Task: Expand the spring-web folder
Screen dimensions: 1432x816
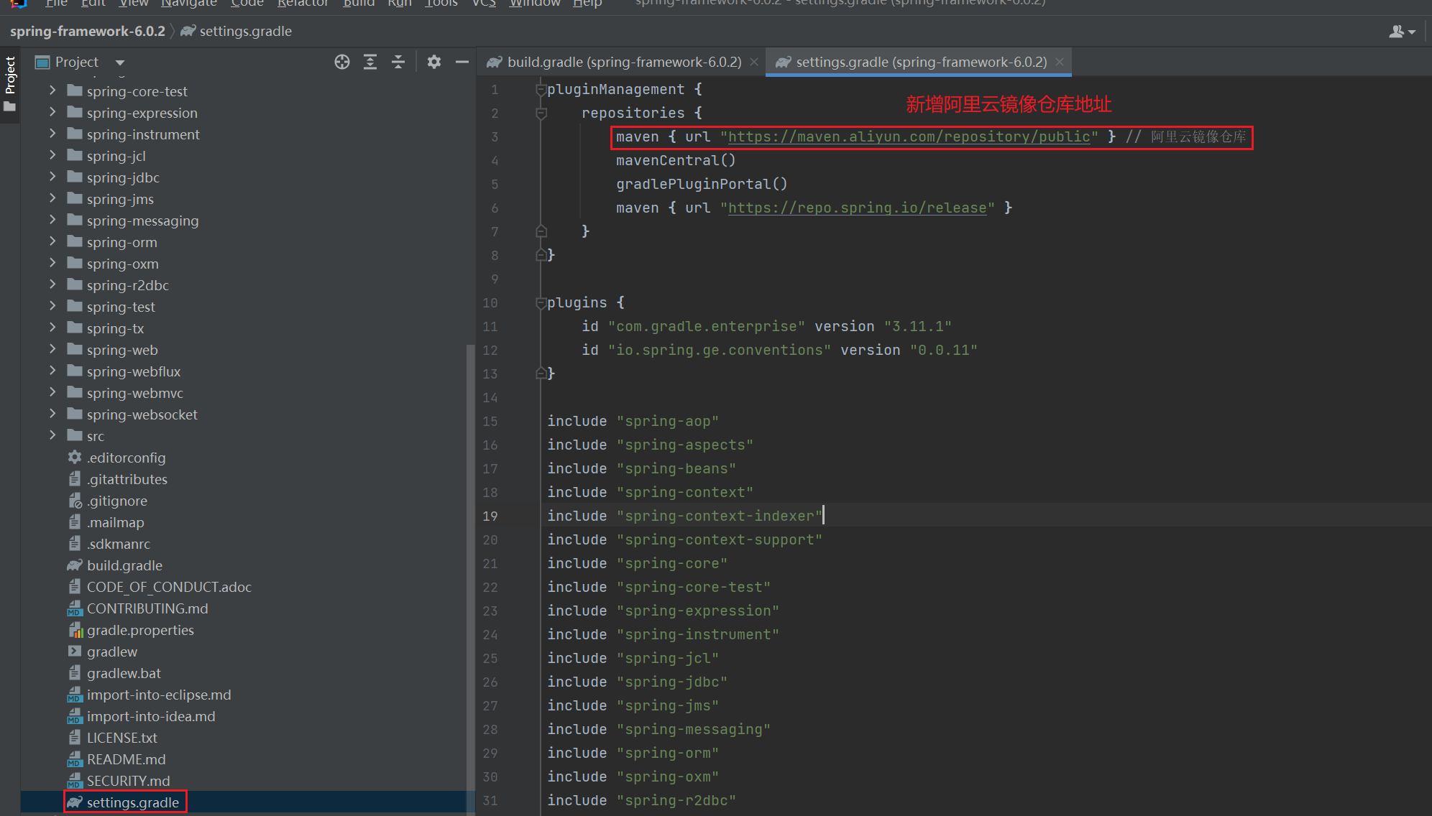Action: pos(52,349)
